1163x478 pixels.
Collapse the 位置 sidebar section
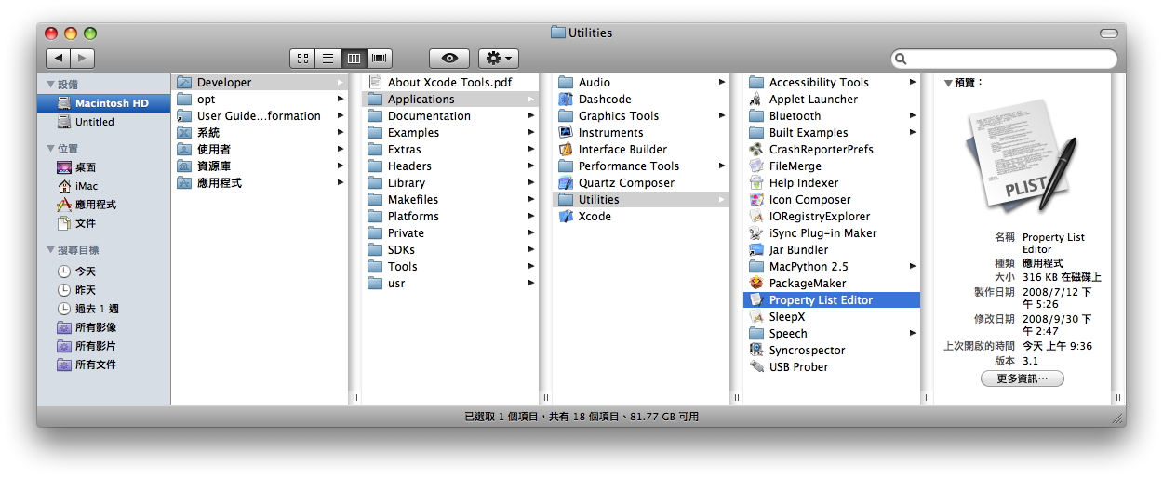pyautogui.click(x=50, y=149)
